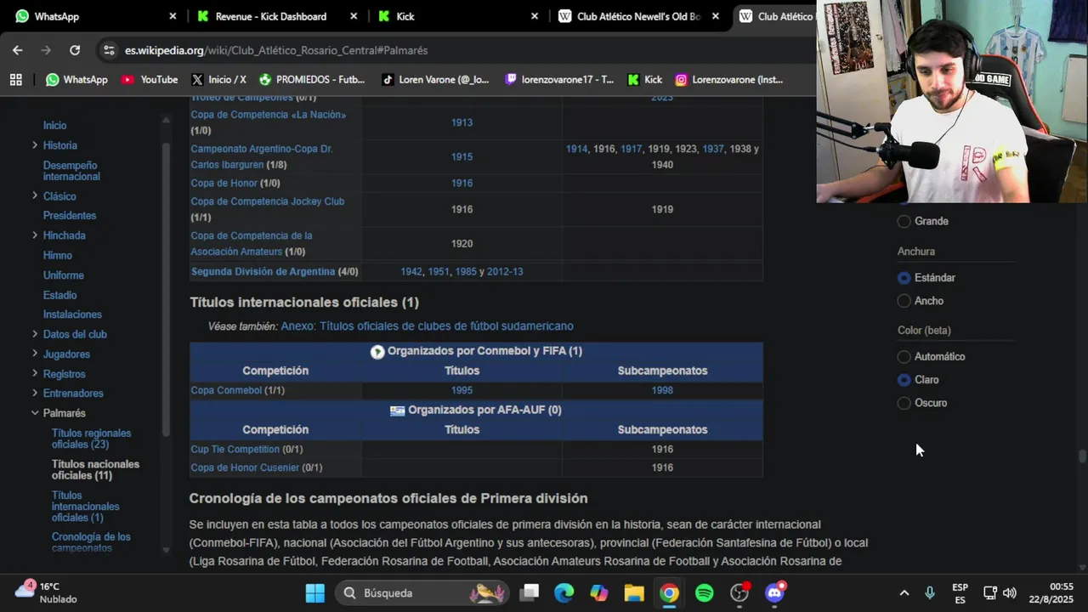The width and height of the screenshot is (1088, 612).
Task: Open the Windows Start menu
Action: (315, 592)
